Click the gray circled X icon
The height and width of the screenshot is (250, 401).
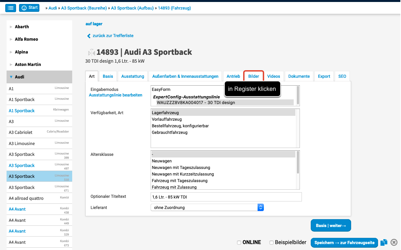point(394,242)
